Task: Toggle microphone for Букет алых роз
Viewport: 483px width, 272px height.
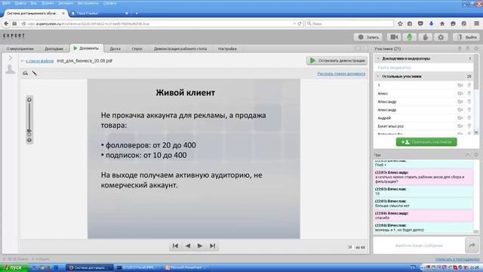Action: point(469,126)
